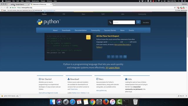Image resolution: width=188 pixels, height=106 pixels.
Task: Open the Jobs top site tab
Action: (x=122, y=14)
